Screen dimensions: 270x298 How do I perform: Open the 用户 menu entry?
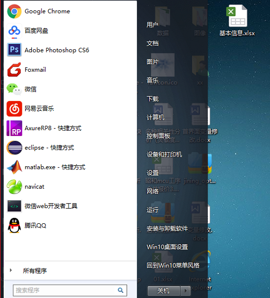152,25
